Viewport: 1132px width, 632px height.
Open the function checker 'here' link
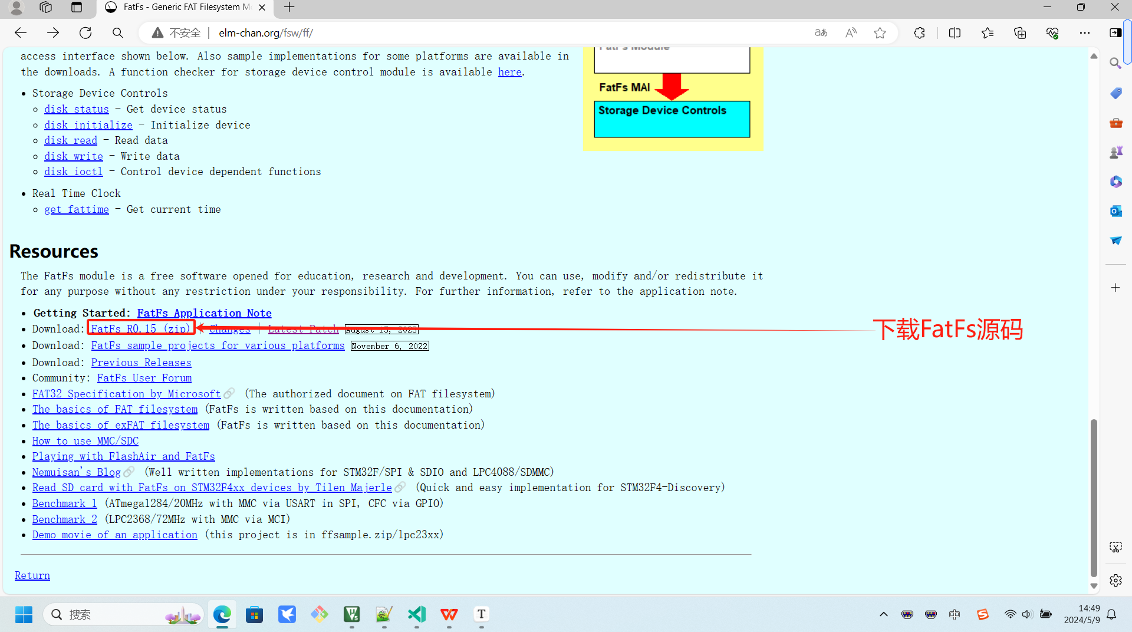click(510, 72)
